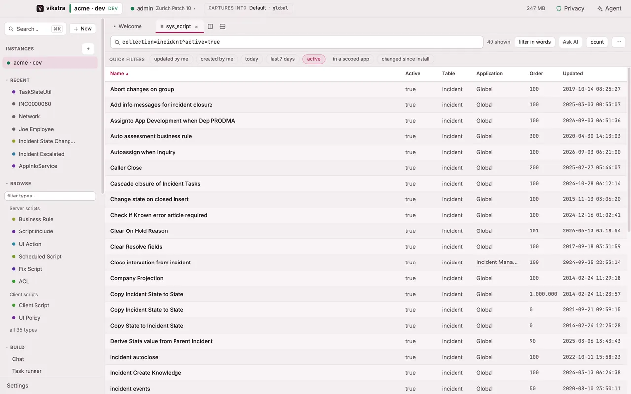Open Settings in the sidebar
The height and width of the screenshot is (394, 631).
pos(18,386)
